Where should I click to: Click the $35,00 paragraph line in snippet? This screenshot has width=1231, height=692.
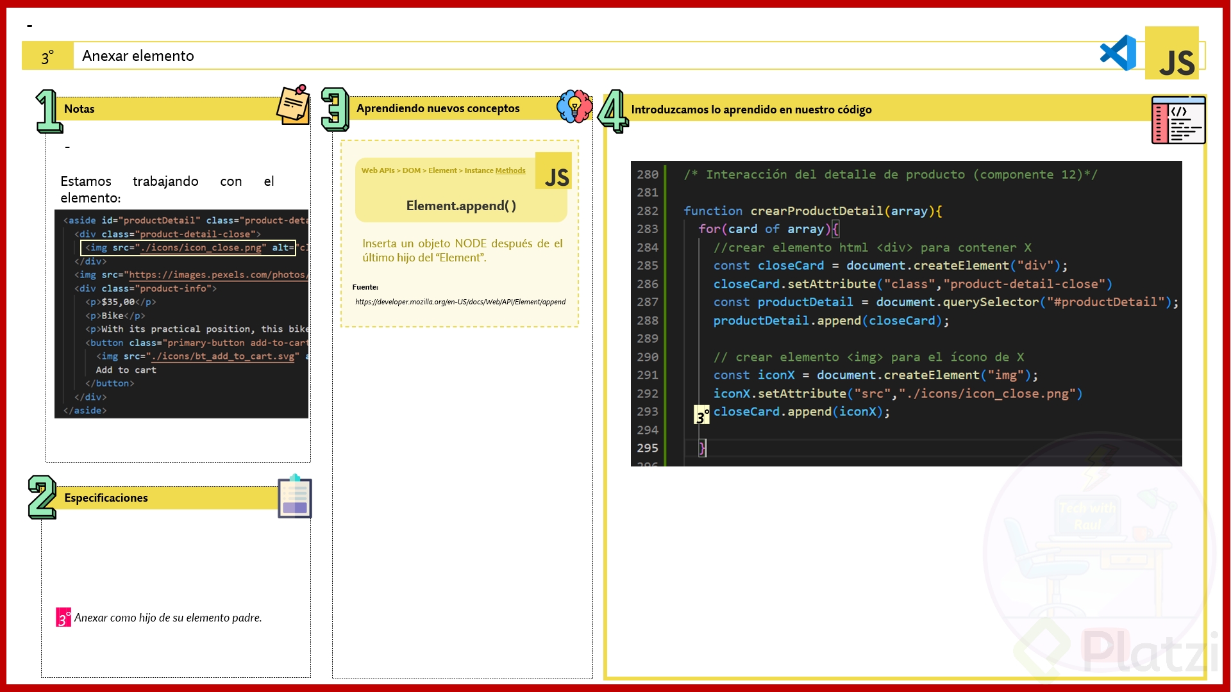(121, 302)
